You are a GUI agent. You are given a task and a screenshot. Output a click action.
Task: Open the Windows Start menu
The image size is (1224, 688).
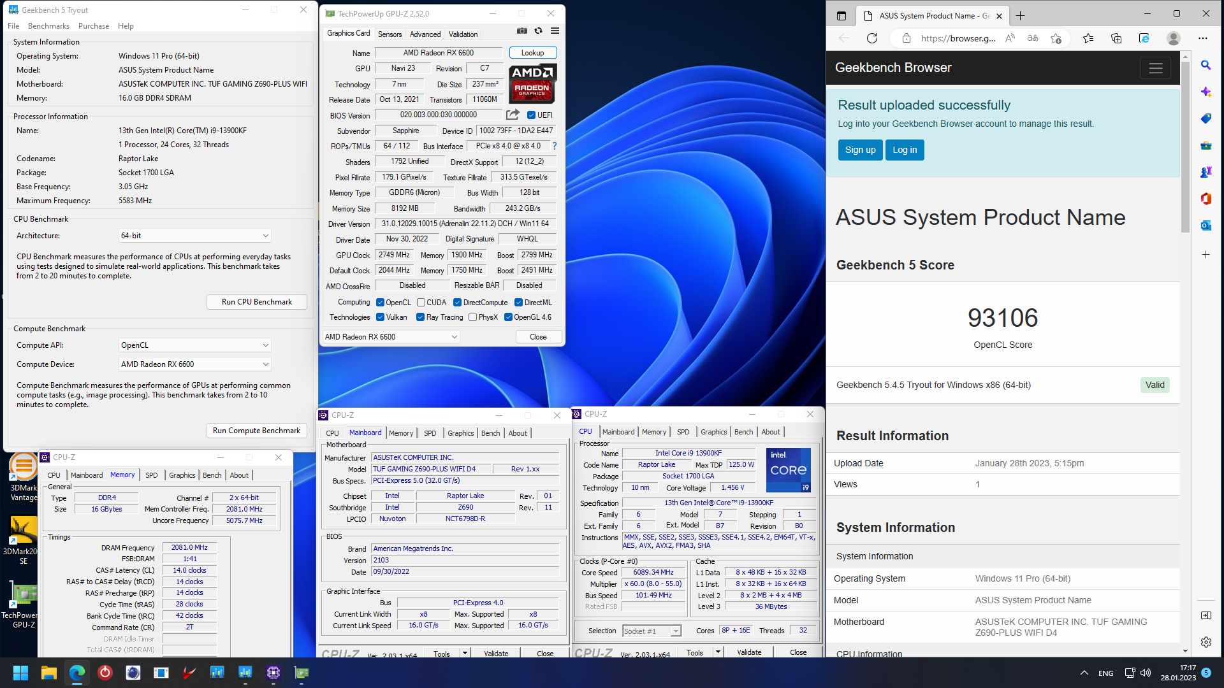(x=20, y=673)
